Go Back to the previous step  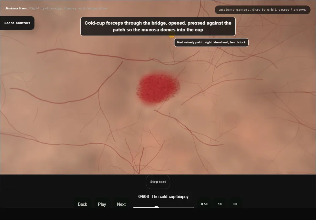83,204
